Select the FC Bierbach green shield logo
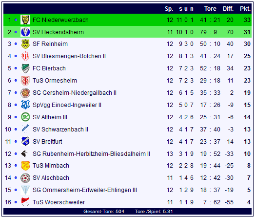Screen dimensions: 255x217 (x=25, y=68)
